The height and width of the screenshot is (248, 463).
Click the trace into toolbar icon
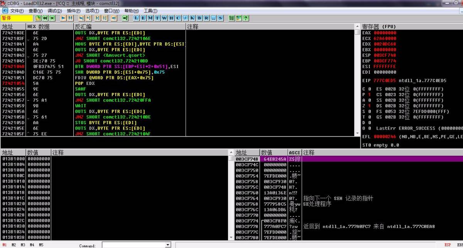click(x=98, y=18)
